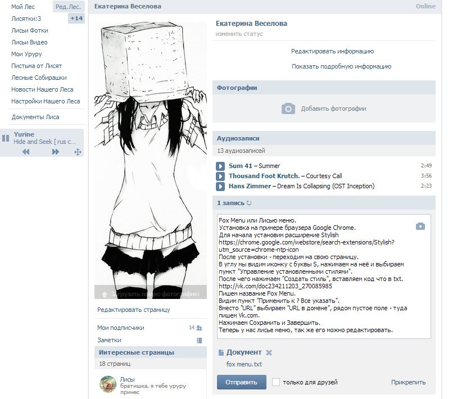Open Настройки Нашего Леса settings
Screen dimensions: 466x399
[x=45, y=102]
